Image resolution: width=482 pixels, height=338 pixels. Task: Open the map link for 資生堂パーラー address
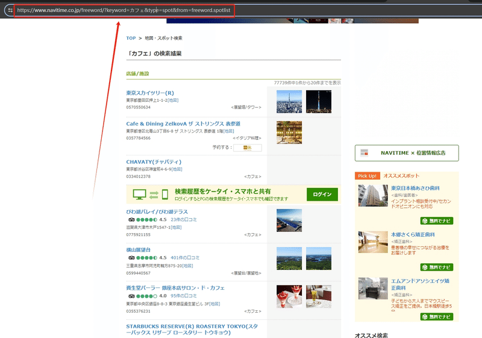click(x=214, y=304)
